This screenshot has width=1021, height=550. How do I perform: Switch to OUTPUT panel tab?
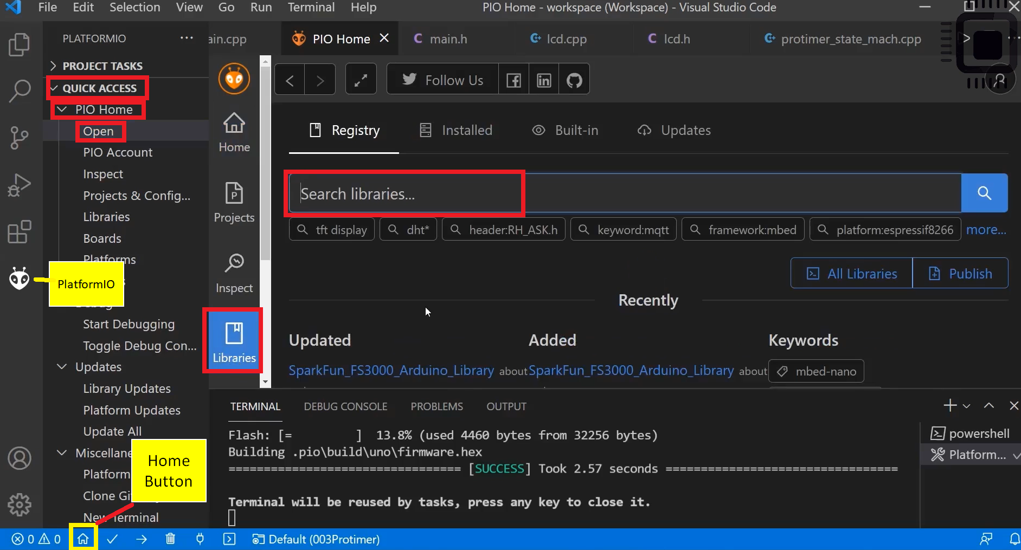coord(506,406)
